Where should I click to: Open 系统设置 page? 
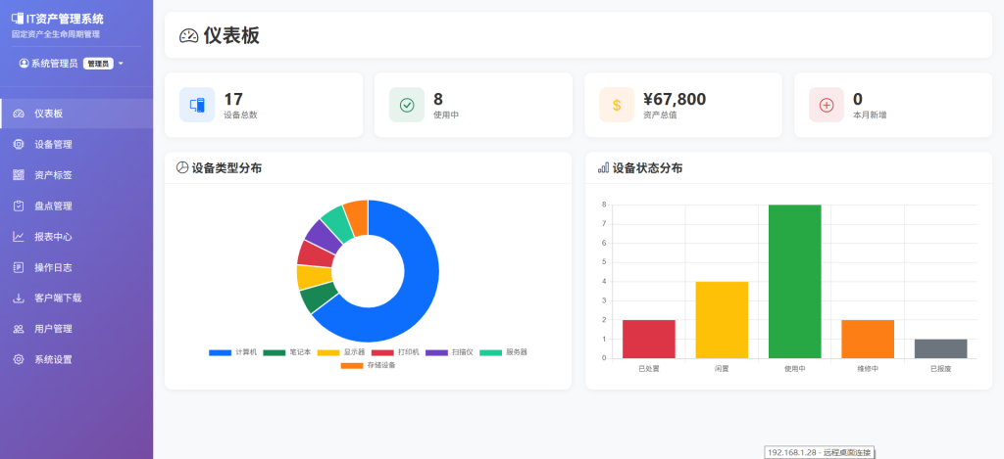pyautogui.click(x=76, y=359)
